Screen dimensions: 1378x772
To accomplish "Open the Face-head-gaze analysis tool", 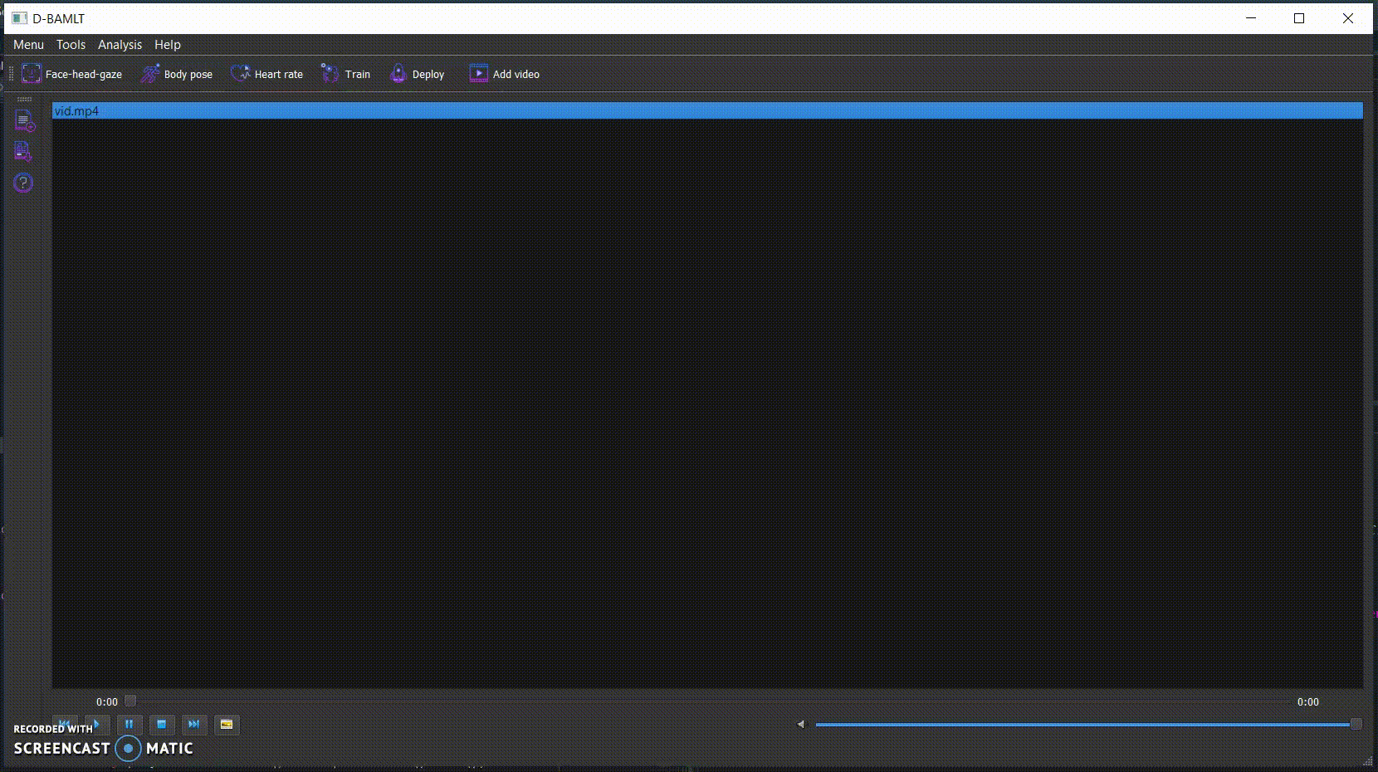I will (72, 74).
